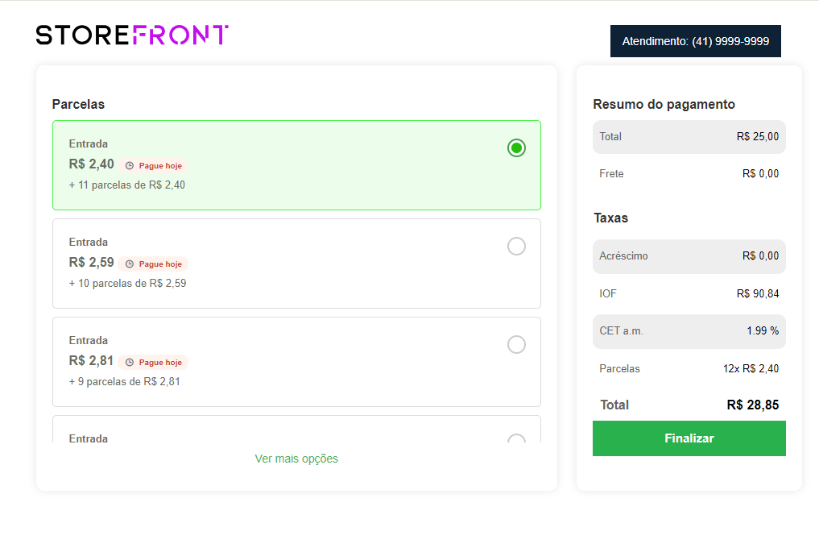Click the Pague hoje badge for R$ 2,40
Screen dimensions: 819x544
tap(153, 166)
